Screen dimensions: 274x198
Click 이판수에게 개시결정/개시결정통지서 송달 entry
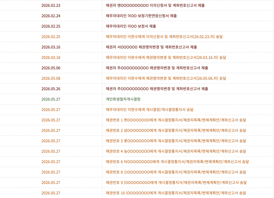[x=150, y=110]
